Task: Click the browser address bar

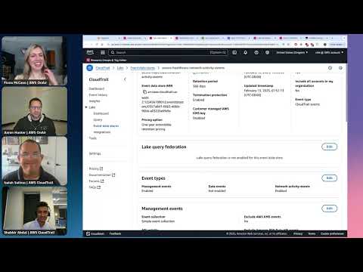Action: [193, 45]
